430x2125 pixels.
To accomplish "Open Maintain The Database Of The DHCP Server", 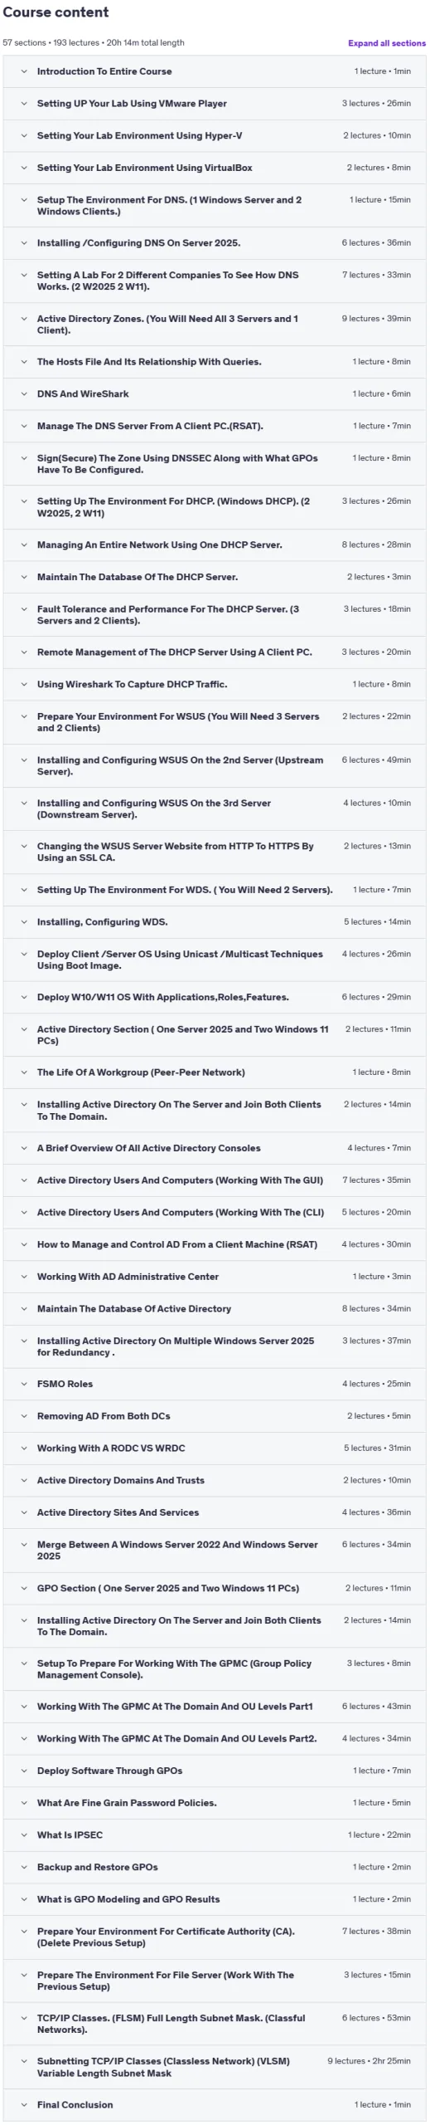I will point(215,577).
